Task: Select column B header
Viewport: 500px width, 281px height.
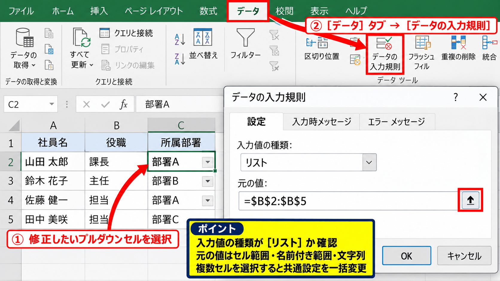Action: click(x=117, y=125)
